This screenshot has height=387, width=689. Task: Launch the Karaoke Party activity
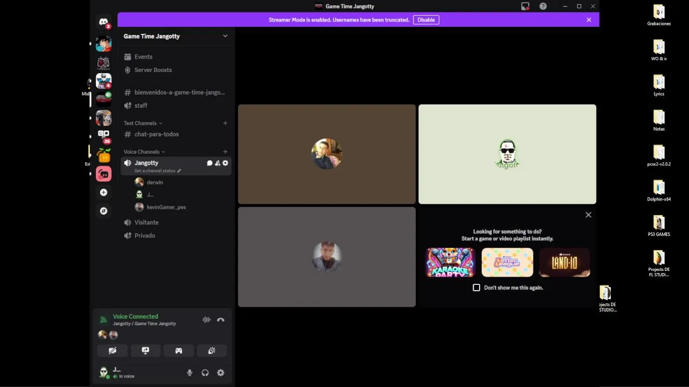(451, 262)
